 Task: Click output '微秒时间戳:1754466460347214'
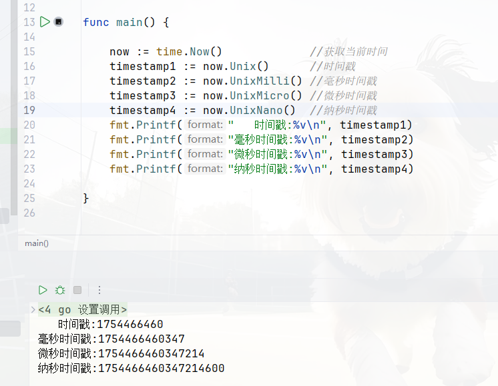[121, 353]
